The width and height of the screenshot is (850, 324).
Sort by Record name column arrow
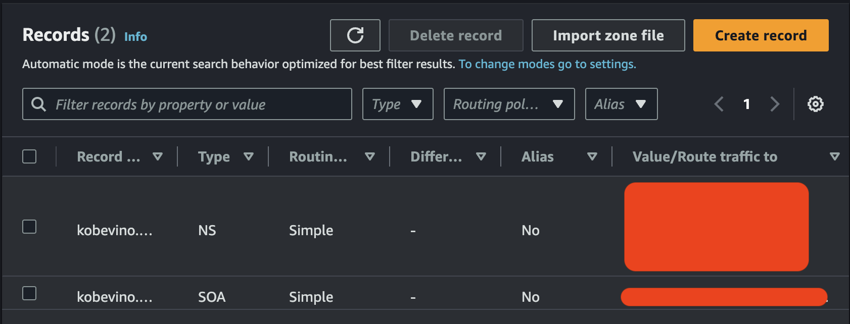(x=158, y=156)
